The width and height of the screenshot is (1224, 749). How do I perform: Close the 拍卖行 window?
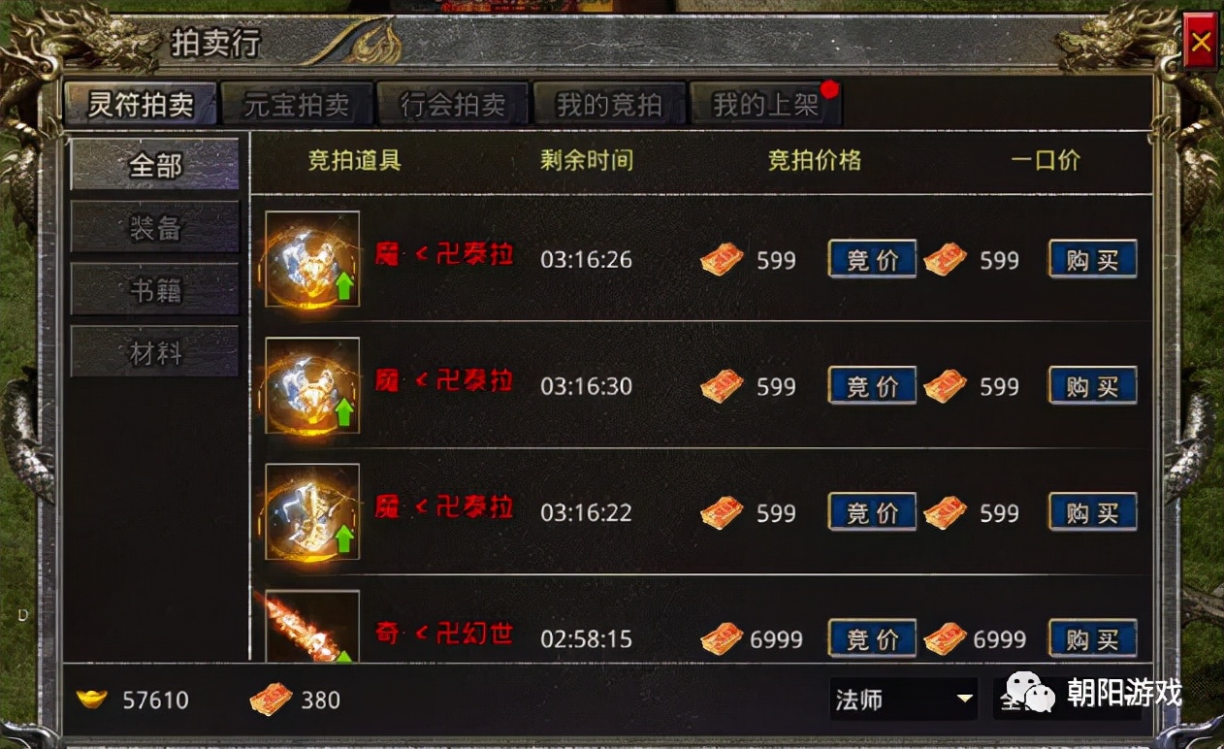tap(1202, 43)
